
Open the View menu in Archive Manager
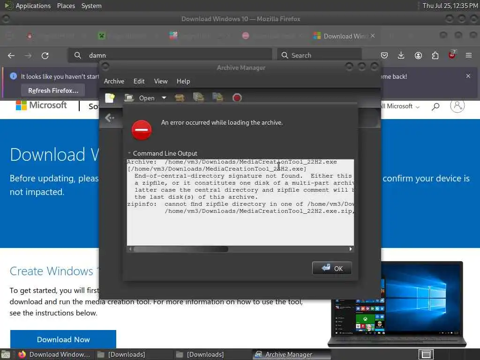161,81
